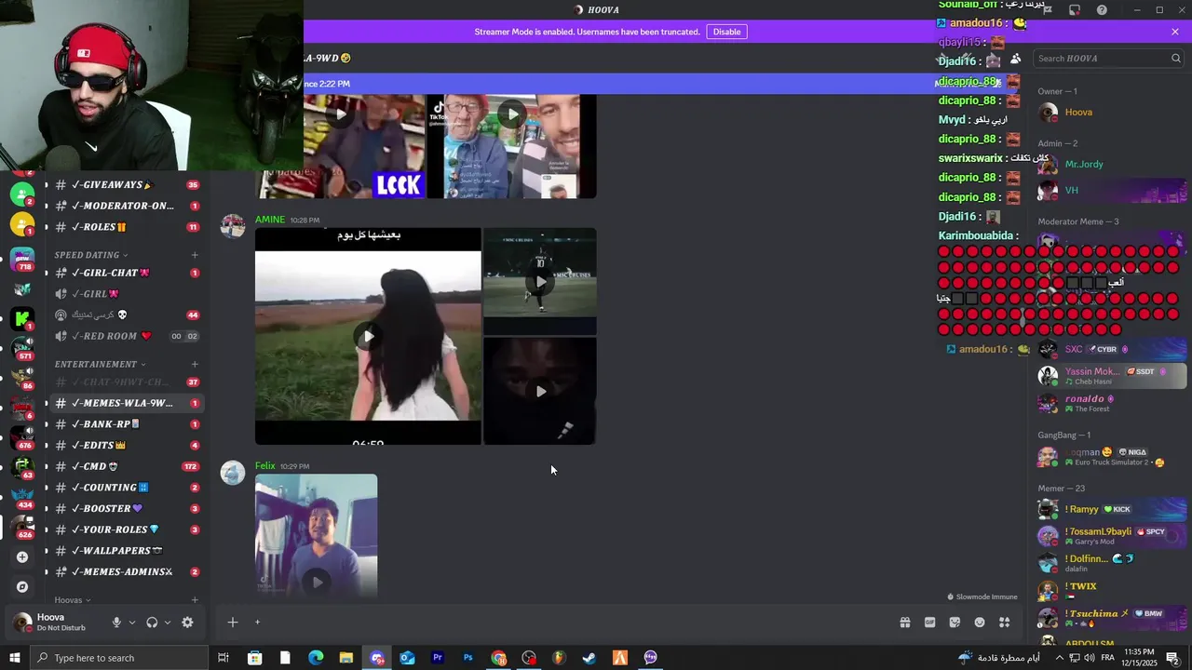The width and height of the screenshot is (1192, 670).
Task: Open headphone output options arrow
Action: [168, 623]
